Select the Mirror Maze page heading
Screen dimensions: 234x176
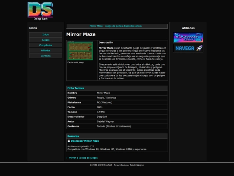(x=81, y=34)
